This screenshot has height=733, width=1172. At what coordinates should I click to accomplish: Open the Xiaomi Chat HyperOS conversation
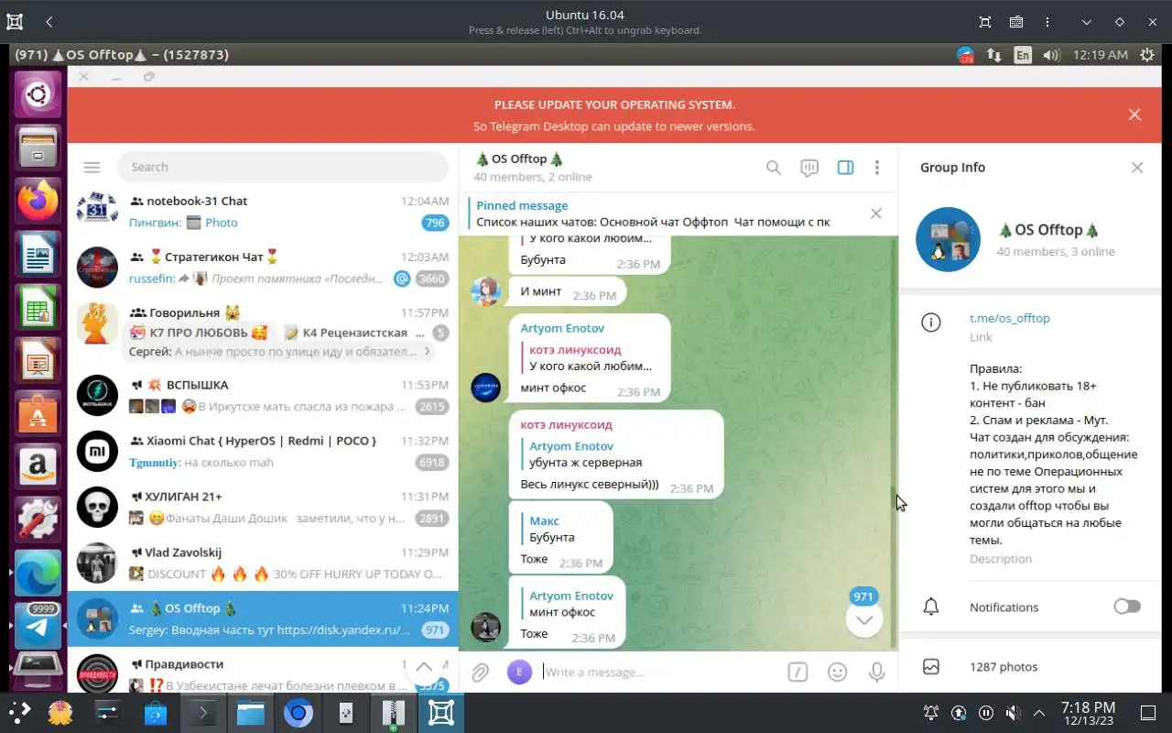[263, 452]
